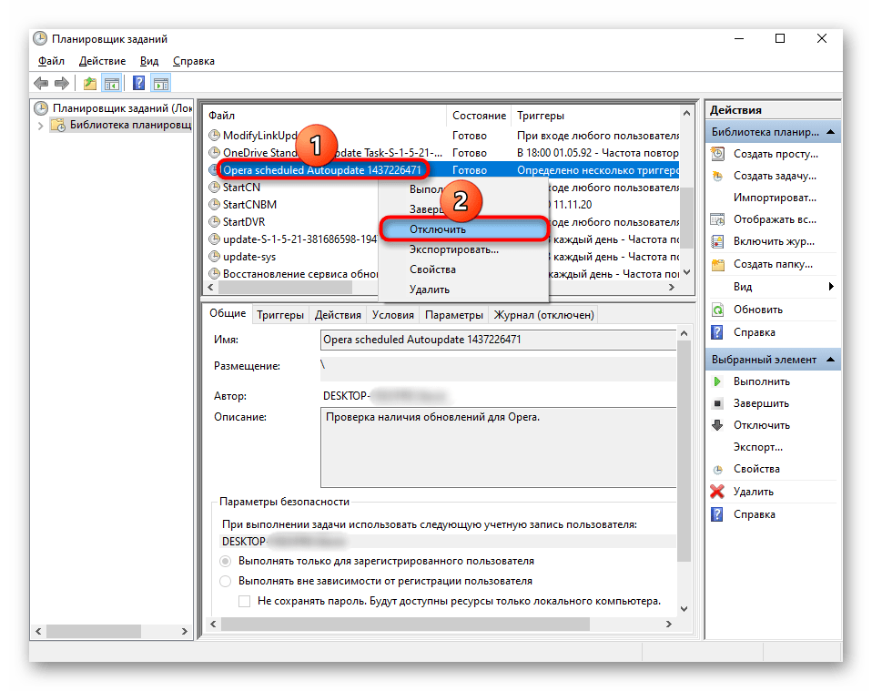
Task: Click the clock icon beside StartDVR task
Action: [214, 221]
